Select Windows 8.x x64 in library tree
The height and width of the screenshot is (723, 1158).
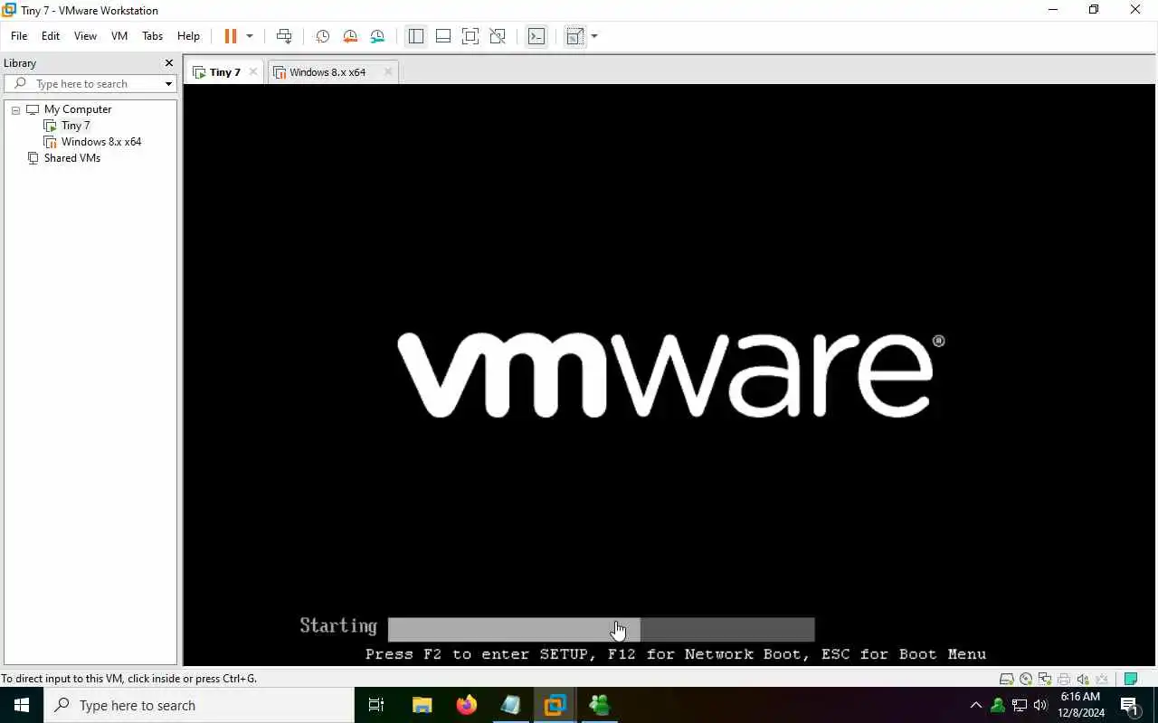click(x=101, y=142)
